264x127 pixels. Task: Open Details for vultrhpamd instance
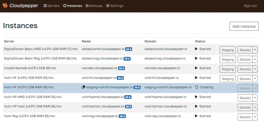pyautogui.click(x=245, y=98)
